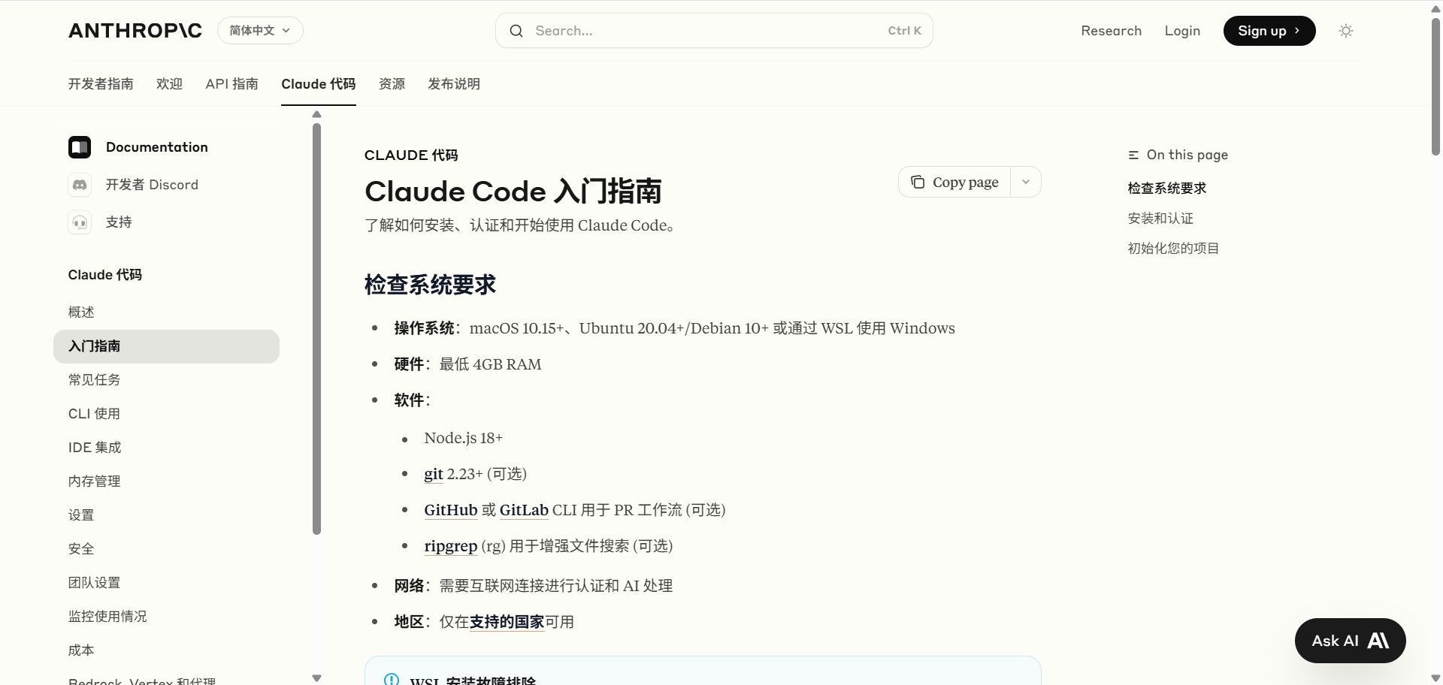Viewport: 1443px width, 685px height.
Task: Jump to 安装和认证 section
Action: (x=1160, y=219)
